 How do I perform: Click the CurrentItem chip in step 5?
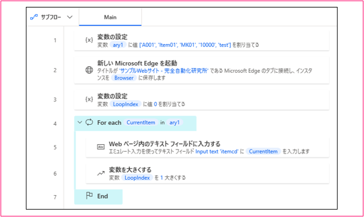pyautogui.click(x=263, y=152)
